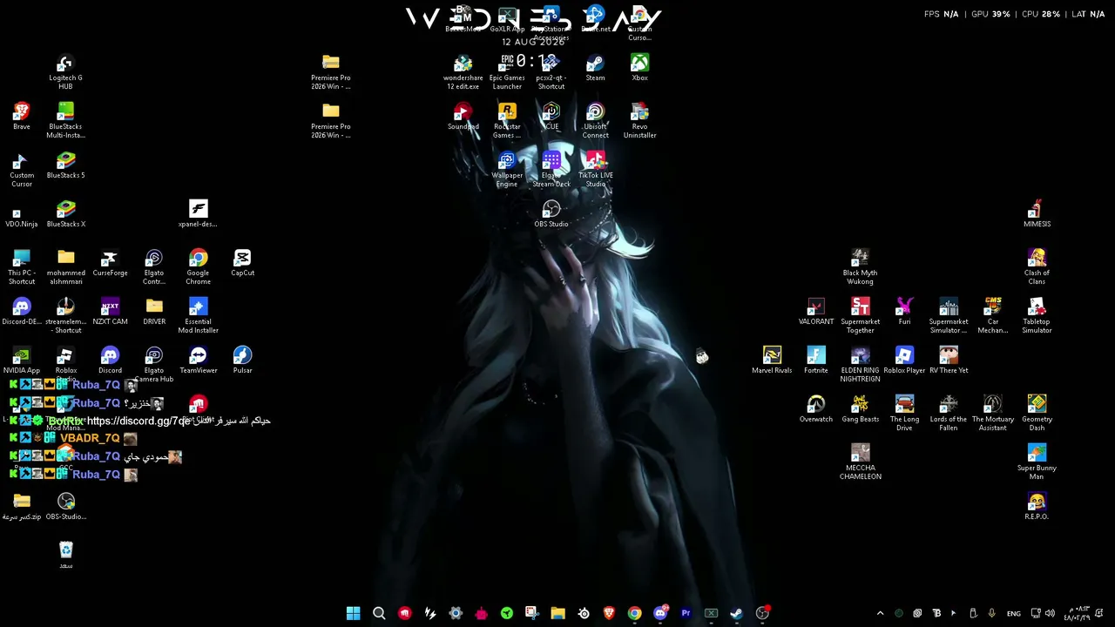Screen dimensions: 1115x627
Task: Open the Custom Cursor shortcut near BlueStacks 5
Action: pos(22,170)
